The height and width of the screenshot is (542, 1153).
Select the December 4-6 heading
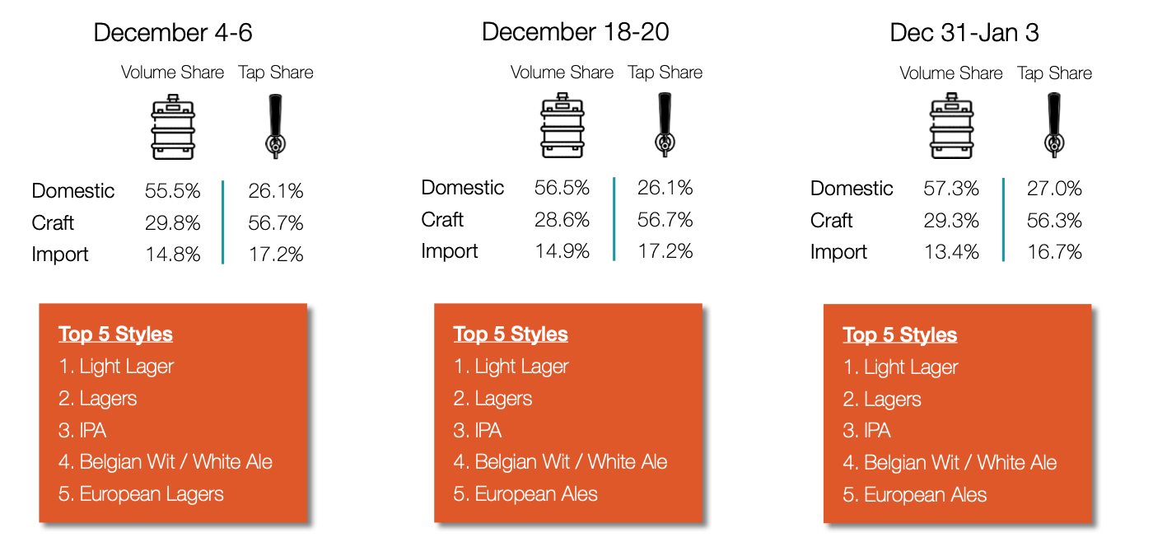173,32
